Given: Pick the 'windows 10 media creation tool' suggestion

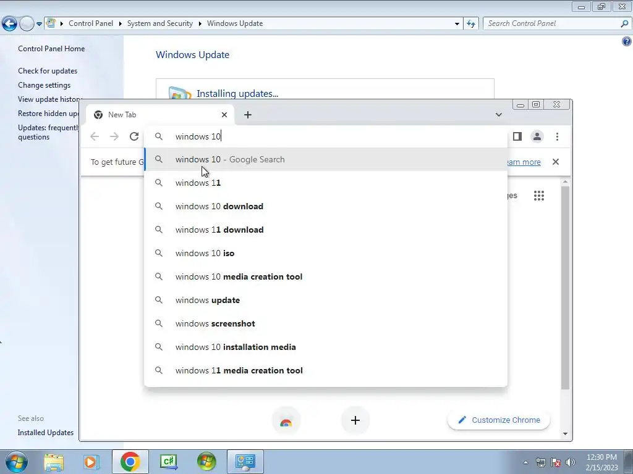Looking at the screenshot, I should 326,276.
